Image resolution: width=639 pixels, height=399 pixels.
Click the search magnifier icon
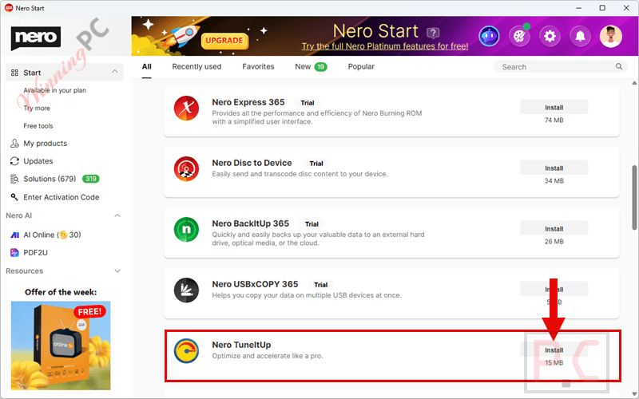tap(618, 66)
